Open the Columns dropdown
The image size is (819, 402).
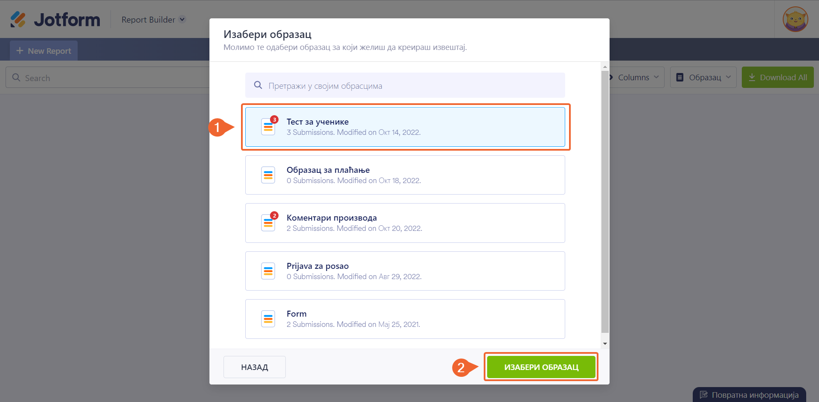[x=636, y=77]
